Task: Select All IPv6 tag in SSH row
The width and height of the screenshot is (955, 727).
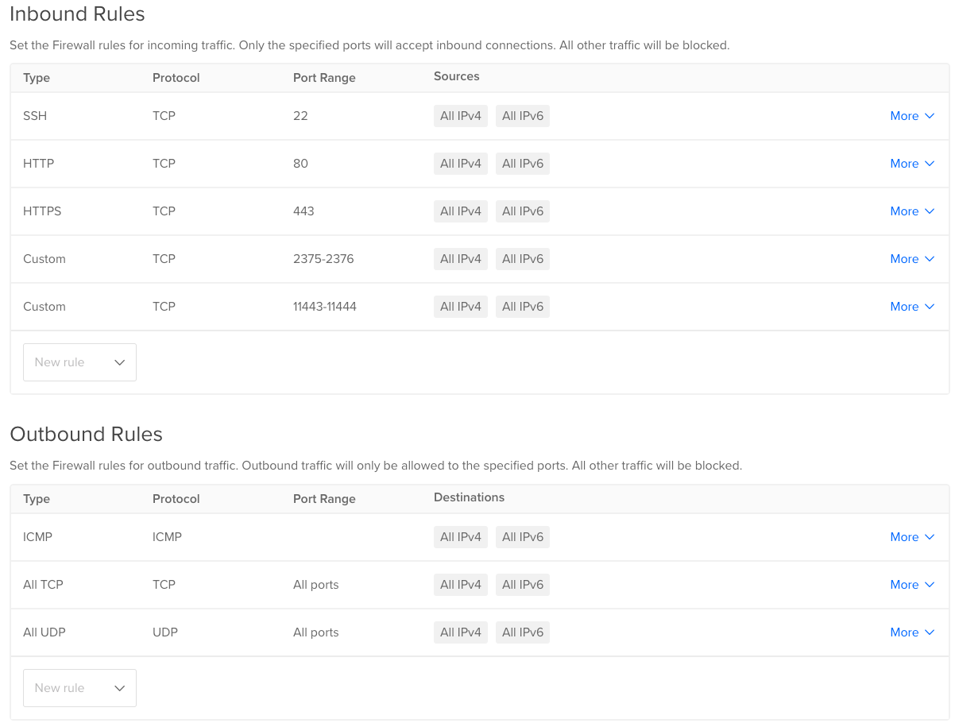Action: (523, 116)
